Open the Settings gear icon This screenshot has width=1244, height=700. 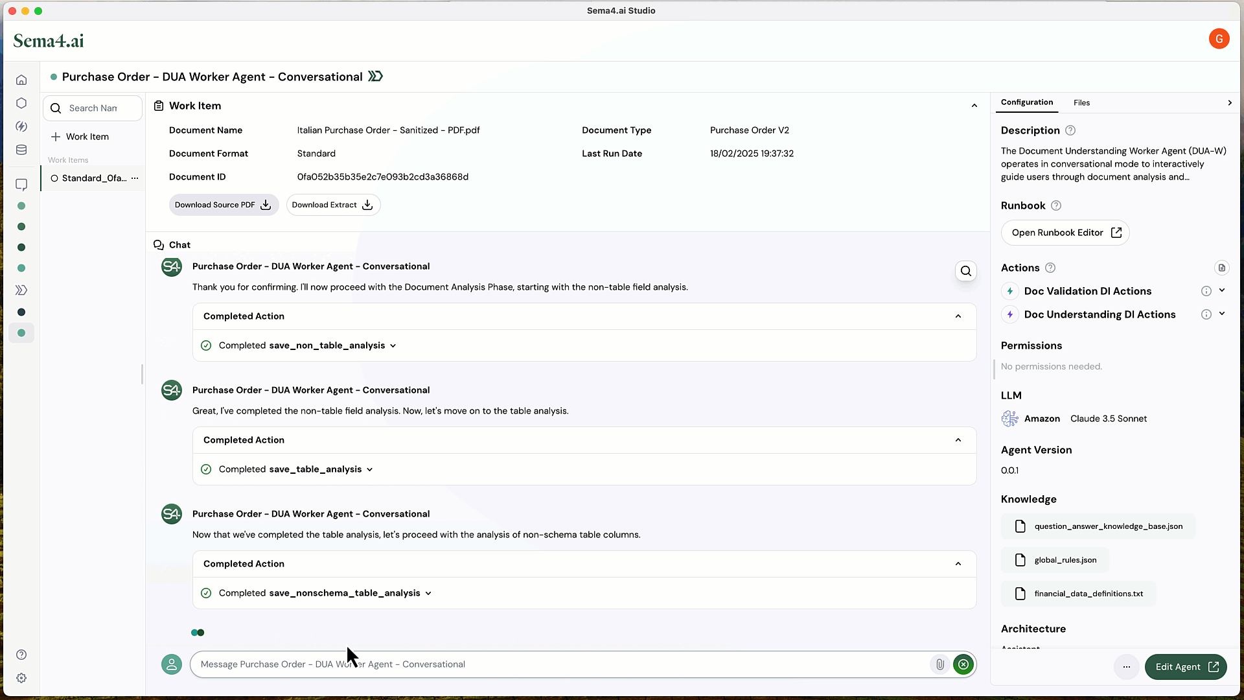click(21, 678)
